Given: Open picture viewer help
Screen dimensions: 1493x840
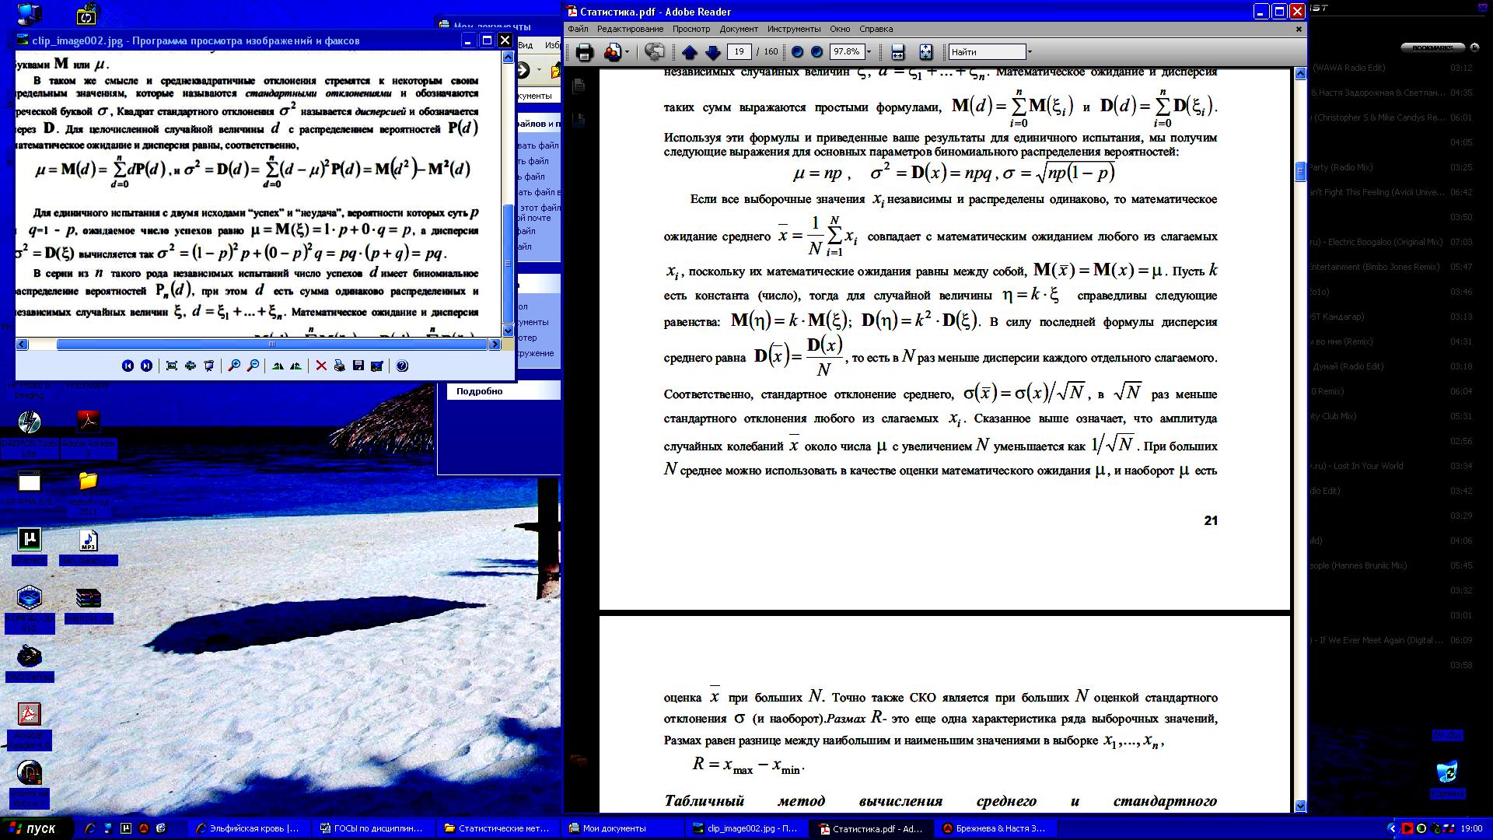Looking at the screenshot, I should (x=402, y=366).
